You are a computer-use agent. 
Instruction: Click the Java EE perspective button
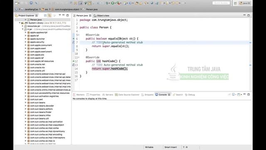point(245,3)
